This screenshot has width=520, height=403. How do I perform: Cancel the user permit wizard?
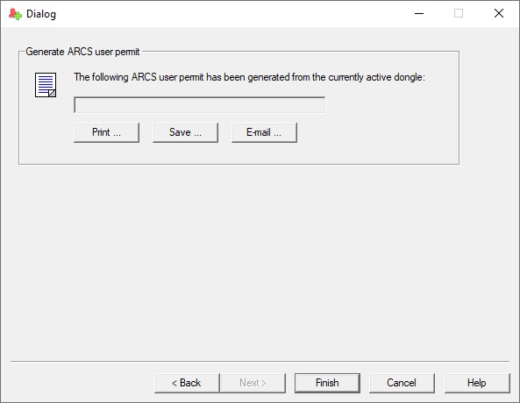(402, 383)
